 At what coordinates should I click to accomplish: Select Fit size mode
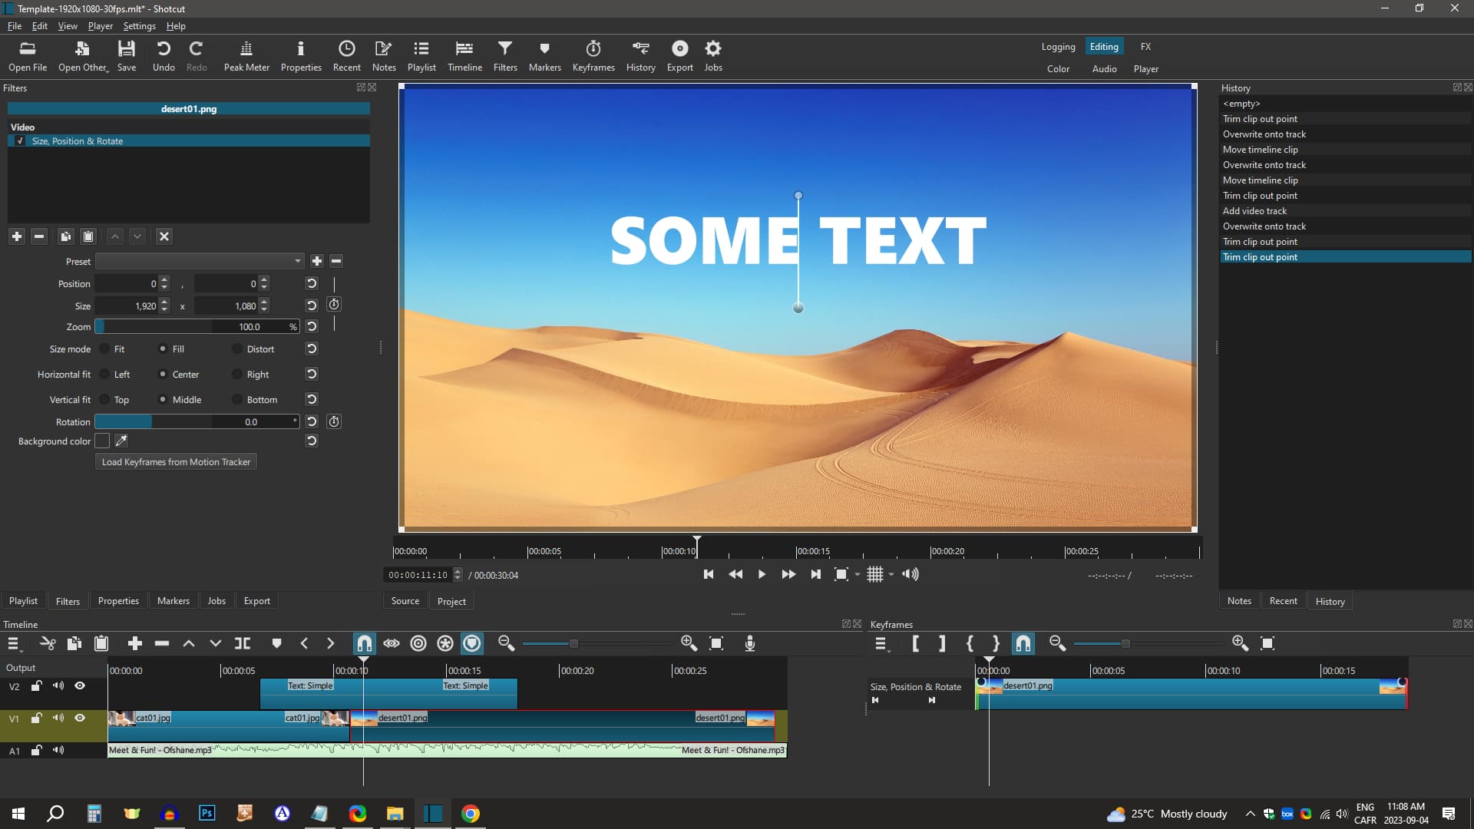[105, 349]
